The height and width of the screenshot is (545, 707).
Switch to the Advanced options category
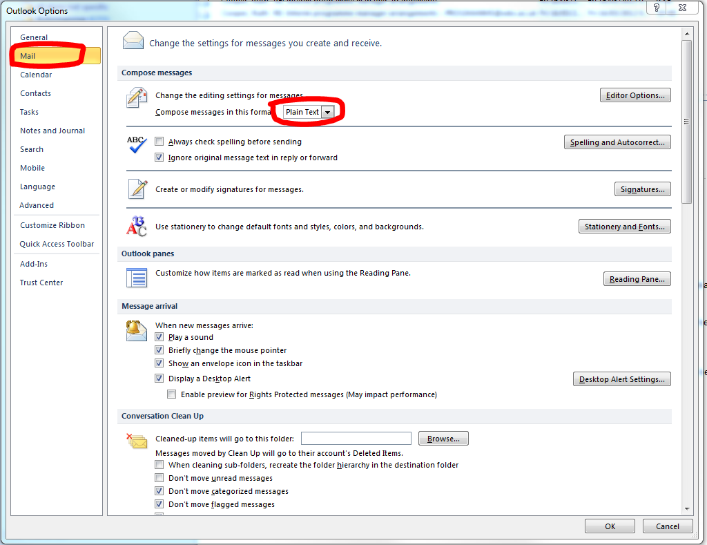(37, 205)
